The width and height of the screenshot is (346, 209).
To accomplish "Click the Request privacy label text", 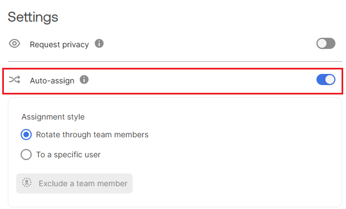I will 60,44.
